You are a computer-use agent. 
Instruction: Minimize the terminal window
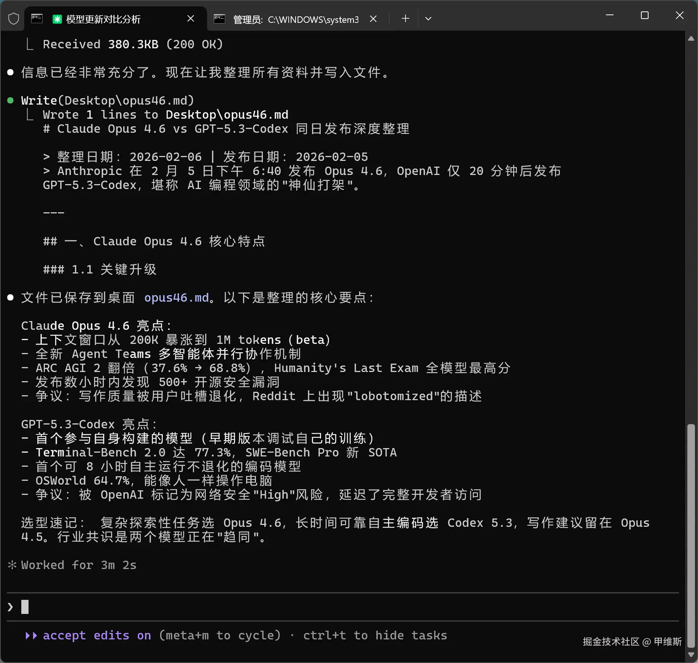tap(610, 15)
